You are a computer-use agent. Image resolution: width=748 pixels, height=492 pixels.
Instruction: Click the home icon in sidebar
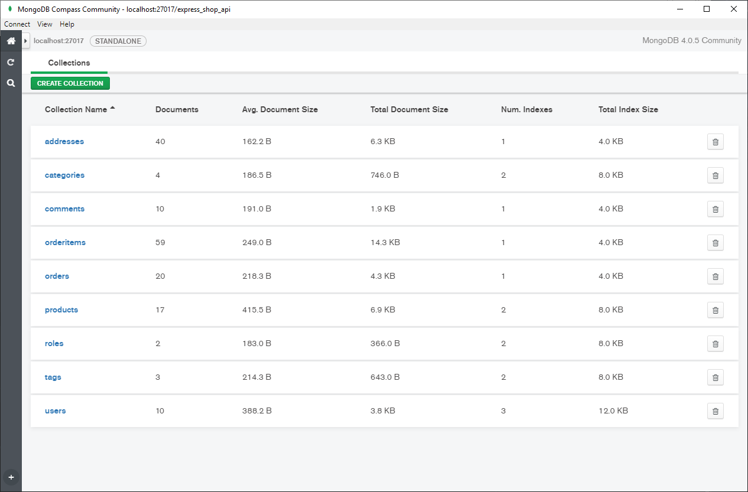[x=11, y=41]
